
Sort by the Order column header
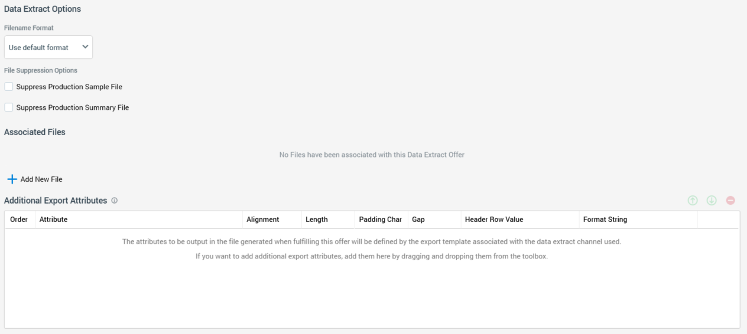click(20, 220)
